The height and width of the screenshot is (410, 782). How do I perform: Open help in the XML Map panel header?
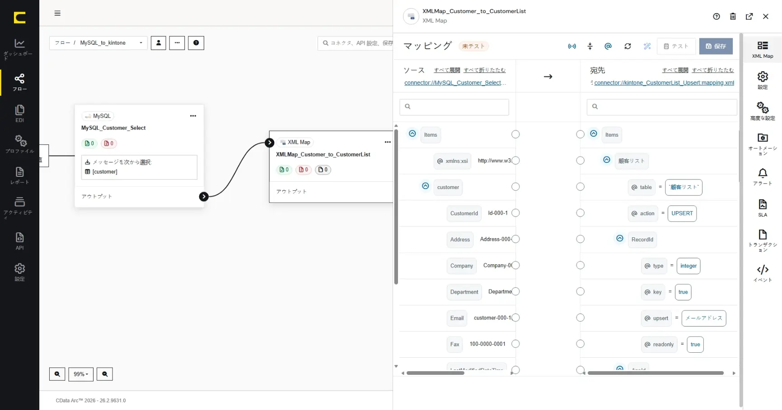click(x=716, y=16)
